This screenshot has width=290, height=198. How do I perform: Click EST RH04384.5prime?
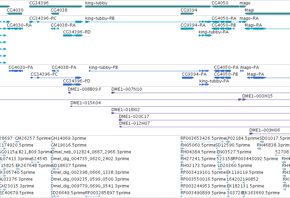[x=182, y=155]
